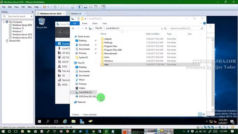Click the VMware pause VM toolbar icon
This screenshot has width=238, height=134.
[x=45, y=7]
